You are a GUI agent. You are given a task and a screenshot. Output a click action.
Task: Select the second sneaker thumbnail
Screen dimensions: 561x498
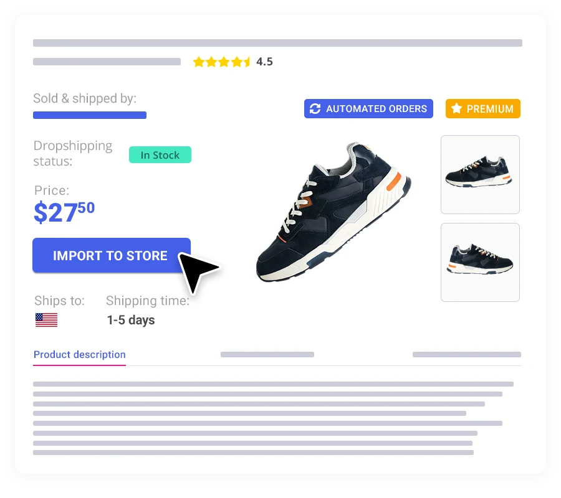[480, 262]
